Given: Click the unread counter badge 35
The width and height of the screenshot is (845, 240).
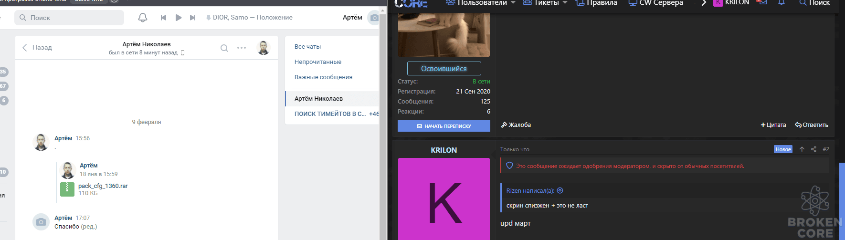Looking at the screenshot, I should tap(3, 72).
